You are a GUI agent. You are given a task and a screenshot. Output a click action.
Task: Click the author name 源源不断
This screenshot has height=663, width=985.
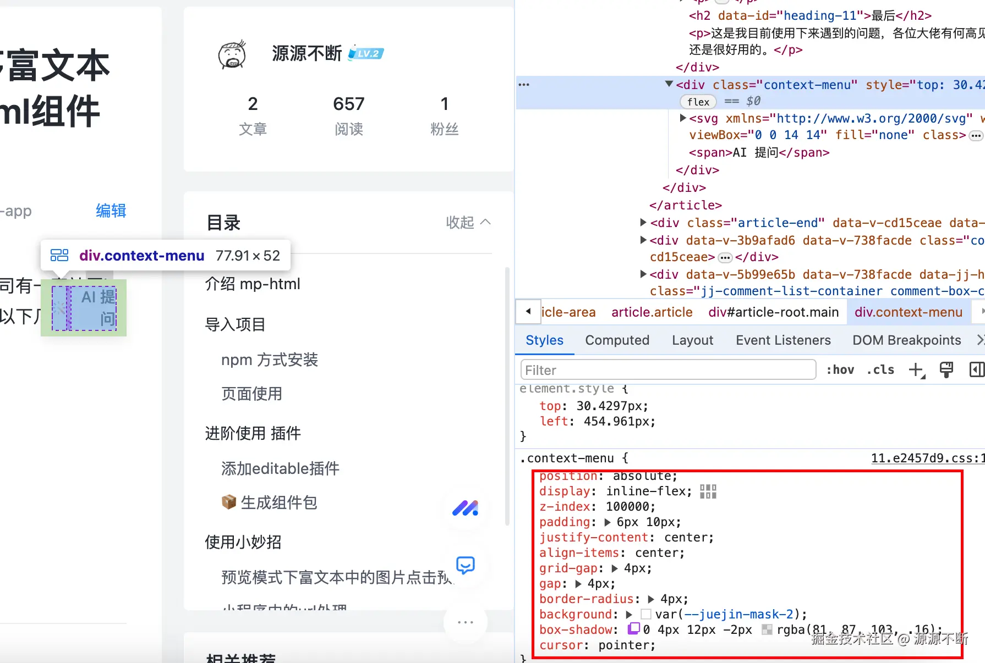pos(307,53)
